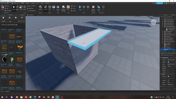This screenshot has height=99, width=176.
Task: Click the Duplicate button
Action: point(8,11)
